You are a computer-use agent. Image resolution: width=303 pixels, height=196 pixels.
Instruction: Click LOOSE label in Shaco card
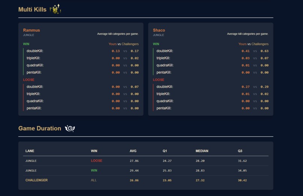click(159, 80)
